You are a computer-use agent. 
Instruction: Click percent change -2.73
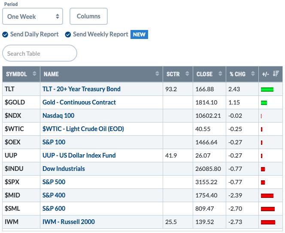tap(235, 221)
